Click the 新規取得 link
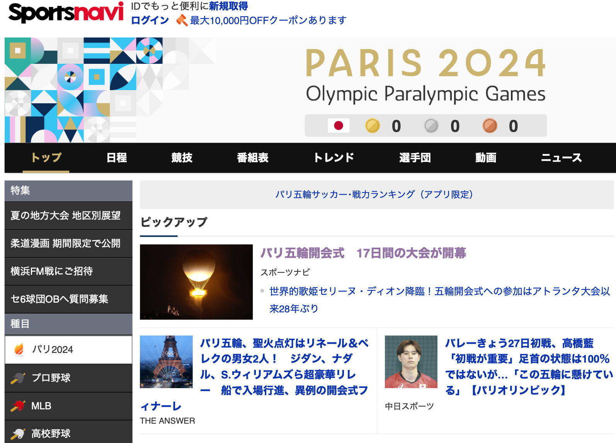The width and height of the screenshot is (616, 443). 228,6
